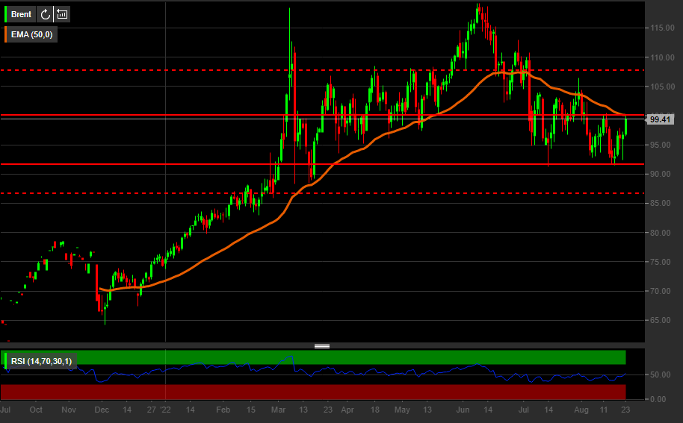Click the green color bar beside Brent
683x423 pixels.
point(6,14)
